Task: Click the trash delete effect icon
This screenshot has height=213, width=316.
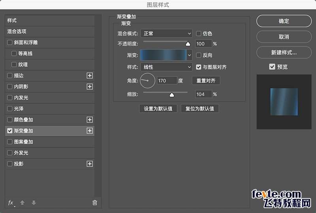Action: pyautogui.click(x=95, y=202)
